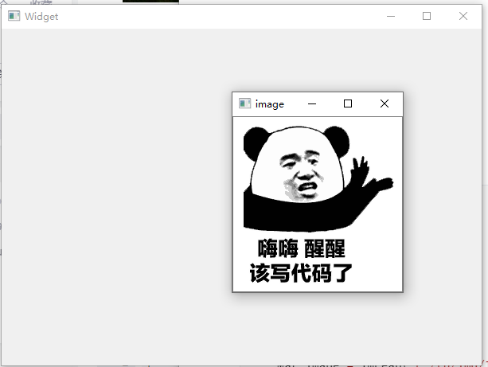Click the image window's title bar icon

(244, 103)
